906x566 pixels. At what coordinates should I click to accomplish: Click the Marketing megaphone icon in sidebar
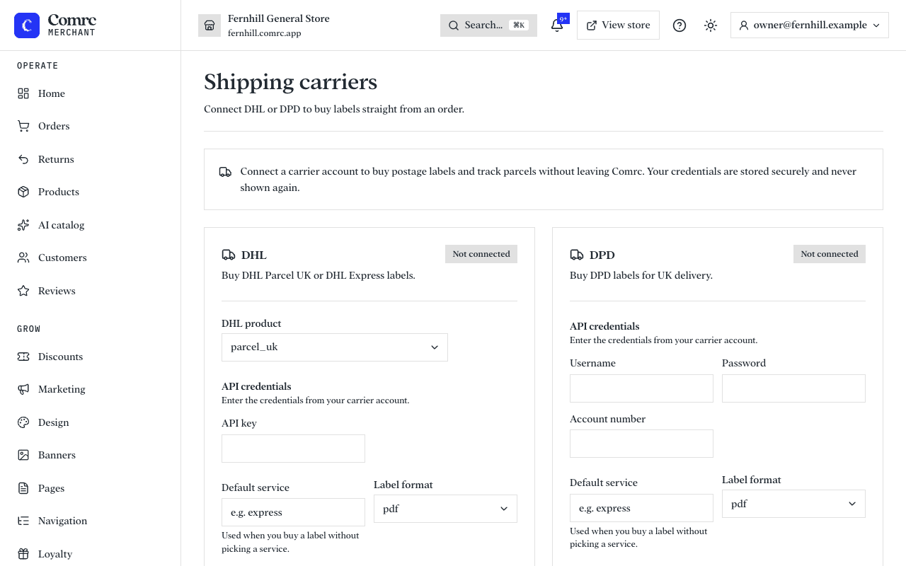(23, 389)
